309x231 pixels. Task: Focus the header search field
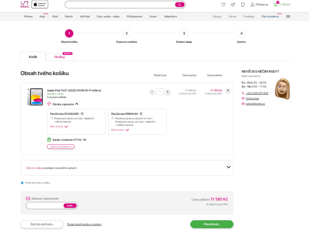tap(120, 5)
